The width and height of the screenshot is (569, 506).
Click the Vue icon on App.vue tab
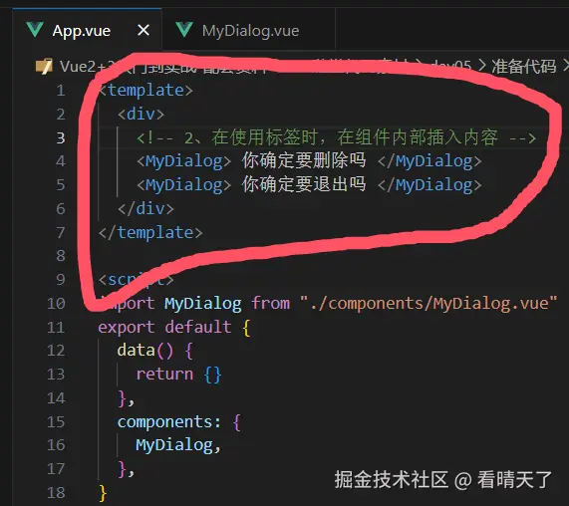35,29
